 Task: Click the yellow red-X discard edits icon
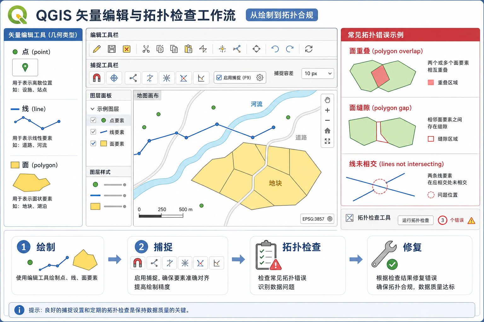pos(127,49)
